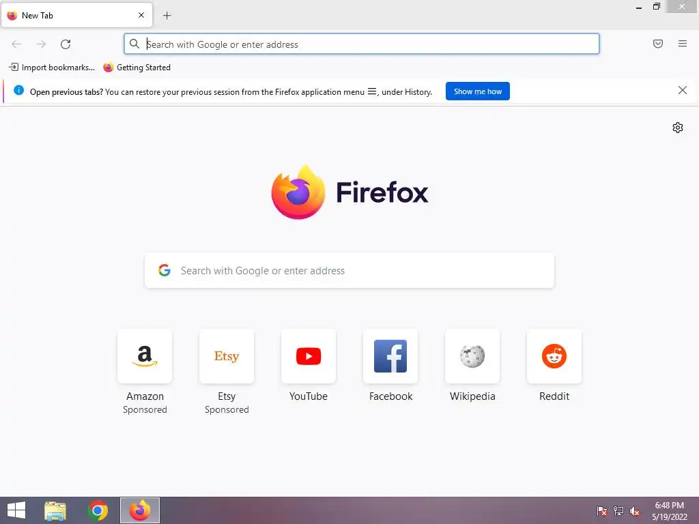Click the Show me how button
Viewport: 699px width, 524px height.
tap(477, 91)
